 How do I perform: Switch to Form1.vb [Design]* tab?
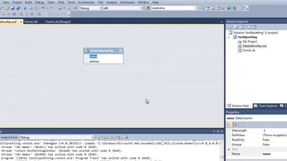pos(58,22)
